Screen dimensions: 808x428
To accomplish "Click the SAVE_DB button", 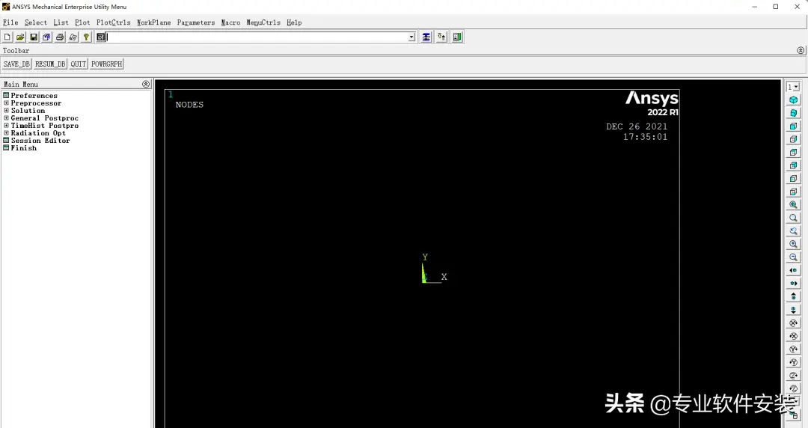I will (16, 64).
